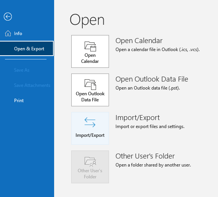The image size is (218, 197).
Task: Click the large Open Calendar heading text
Action: click(x=139, y=41)
